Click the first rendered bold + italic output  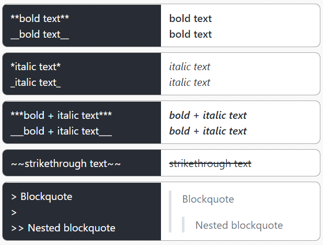(208, 115)
